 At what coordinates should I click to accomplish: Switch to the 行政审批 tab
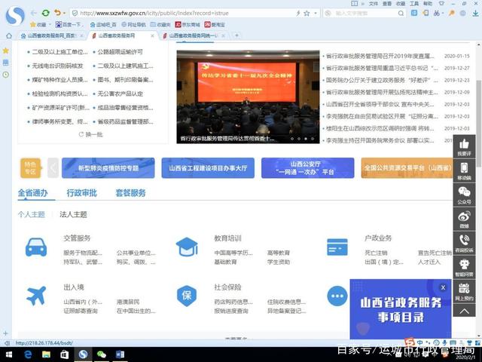tap(81, 193)
